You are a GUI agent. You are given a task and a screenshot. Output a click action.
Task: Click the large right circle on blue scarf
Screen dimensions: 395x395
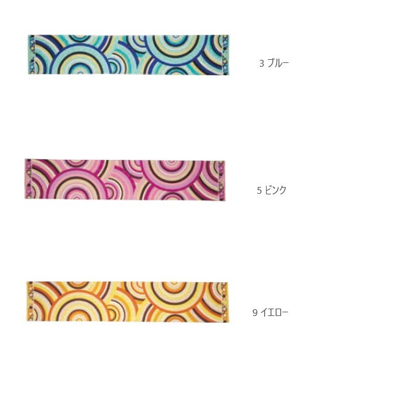click(177, 48)
